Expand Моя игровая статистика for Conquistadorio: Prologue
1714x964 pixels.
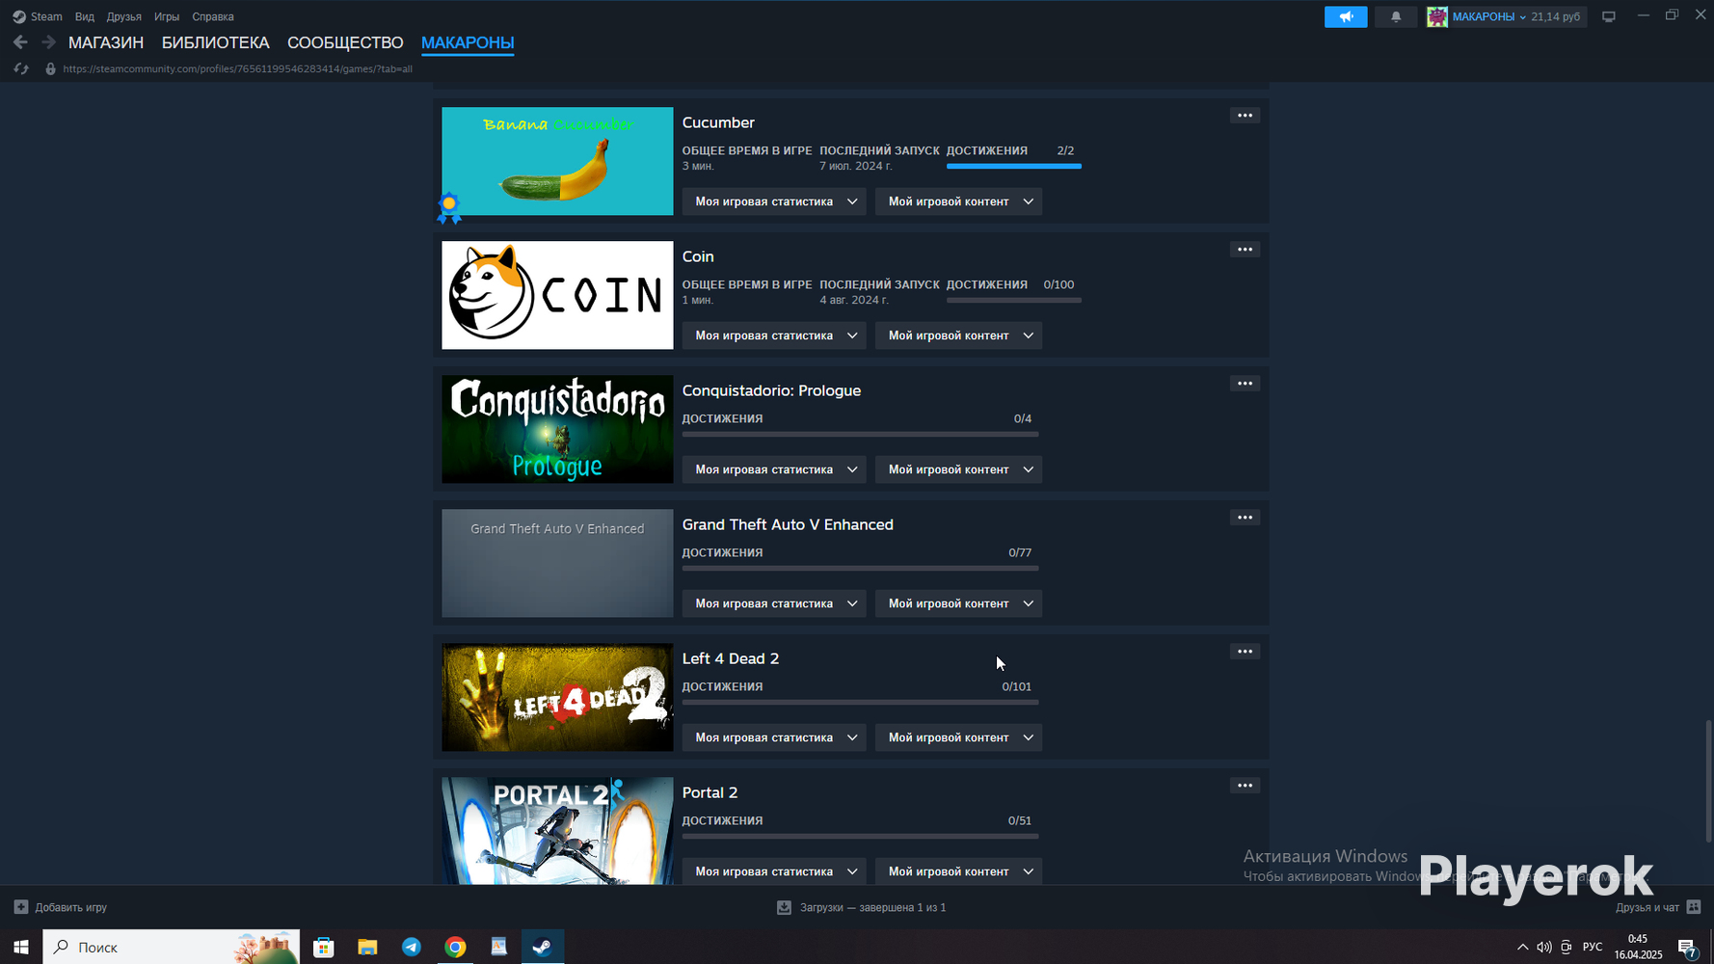(774, 469)
